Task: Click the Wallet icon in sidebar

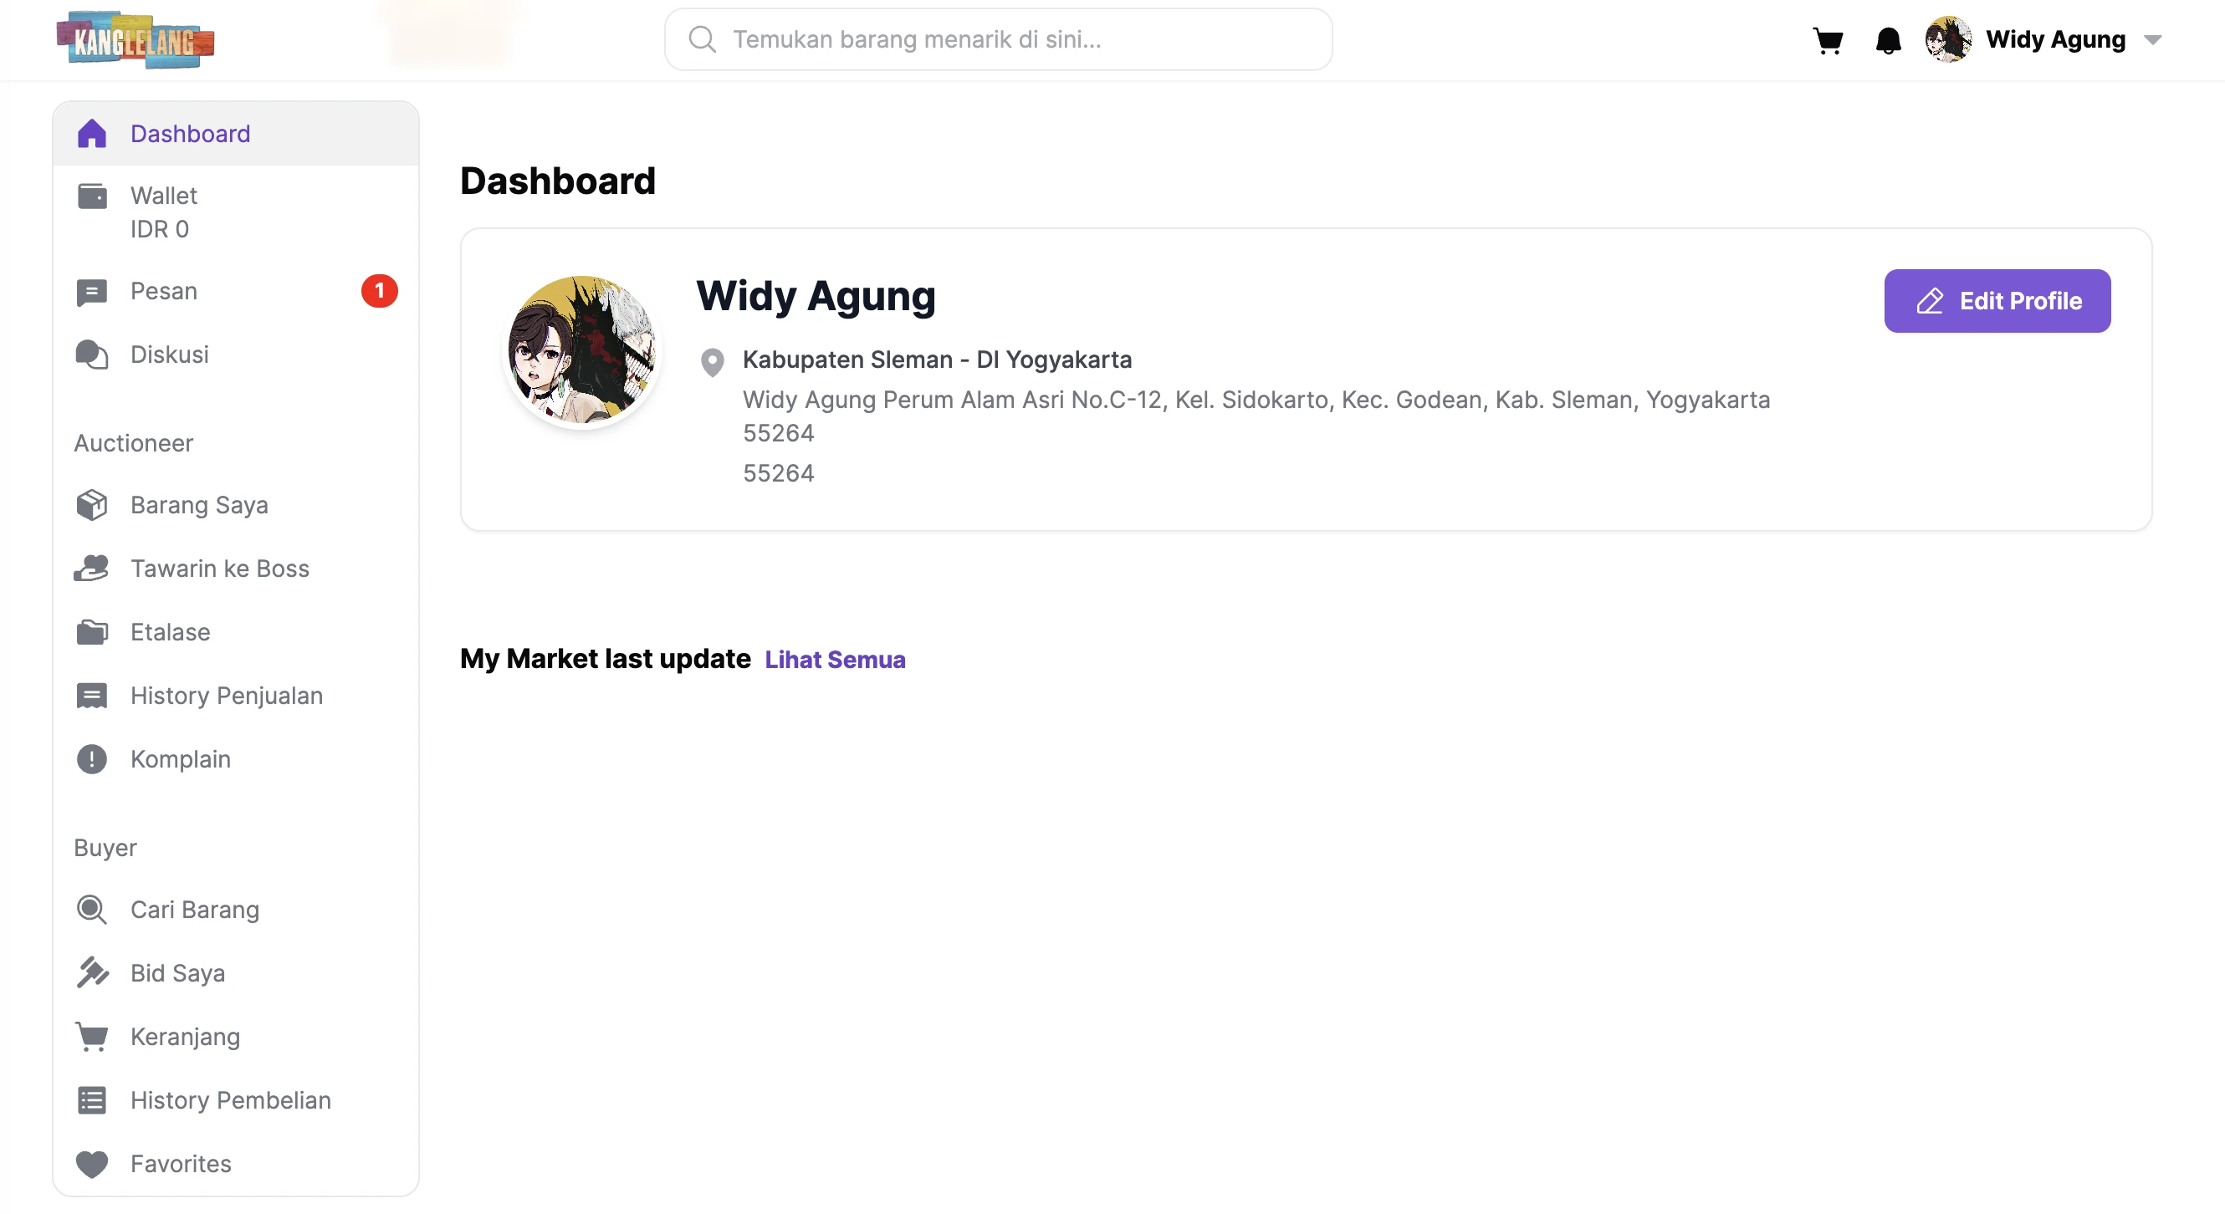Action: pyautogui.click(x=91, y=196)
